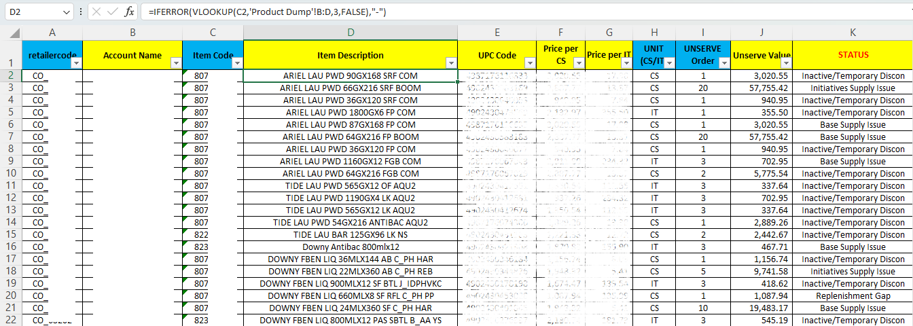This screenshot has width=913, height=326.
Task: Click cell TIDE LAU BAR 125GX96 LK NS
Action: [x=351, y=234]
